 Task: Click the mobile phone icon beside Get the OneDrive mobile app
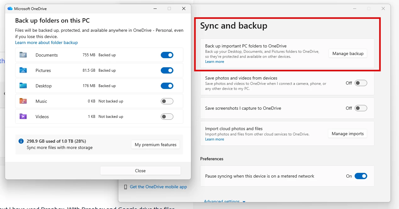126,187
